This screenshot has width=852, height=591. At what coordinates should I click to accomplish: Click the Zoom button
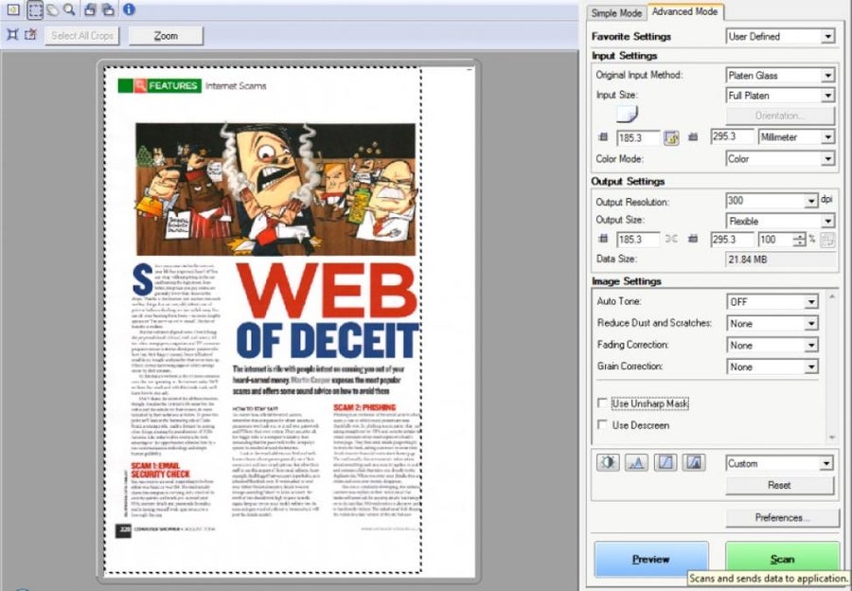point(166,36)
